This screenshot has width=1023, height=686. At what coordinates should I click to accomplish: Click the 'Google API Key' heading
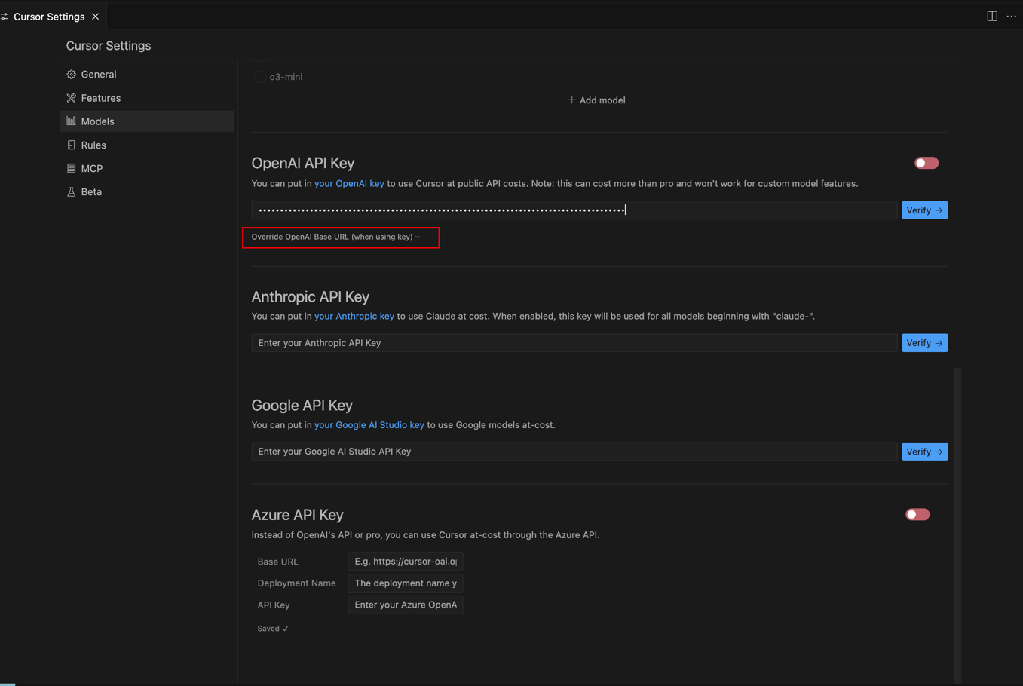tap(302, 405)
